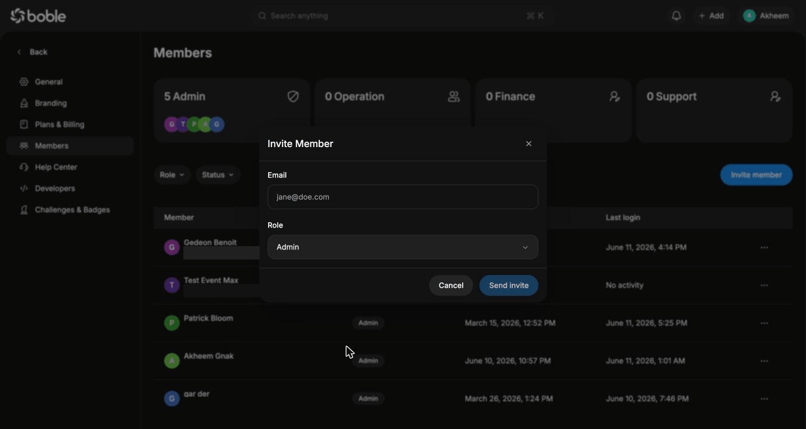The width and height of the screenshot is (806, 429).
Task: Open General settings
Action: click(x=70, y=82)
